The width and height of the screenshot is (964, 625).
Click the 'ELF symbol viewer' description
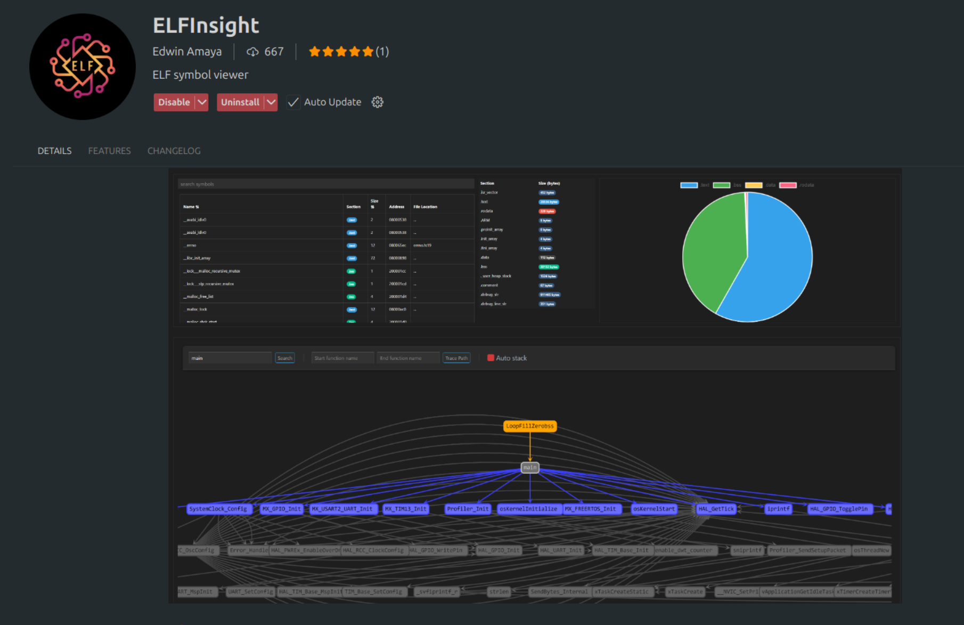pos(200,75)
